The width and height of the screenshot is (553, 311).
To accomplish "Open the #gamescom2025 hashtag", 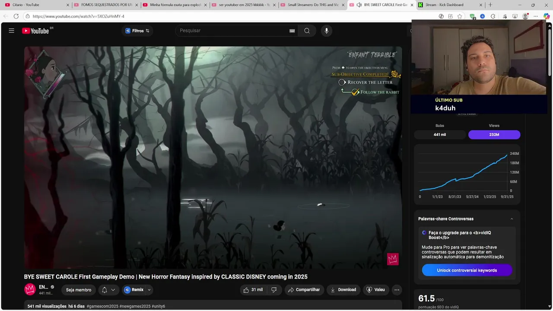I will (x=102, y=306).
